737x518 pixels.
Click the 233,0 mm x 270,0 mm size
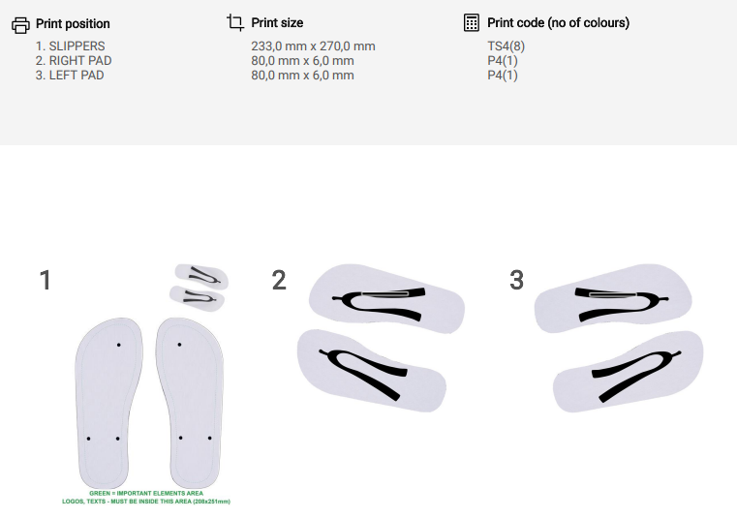pyautogui.click(x=313, y=46)
